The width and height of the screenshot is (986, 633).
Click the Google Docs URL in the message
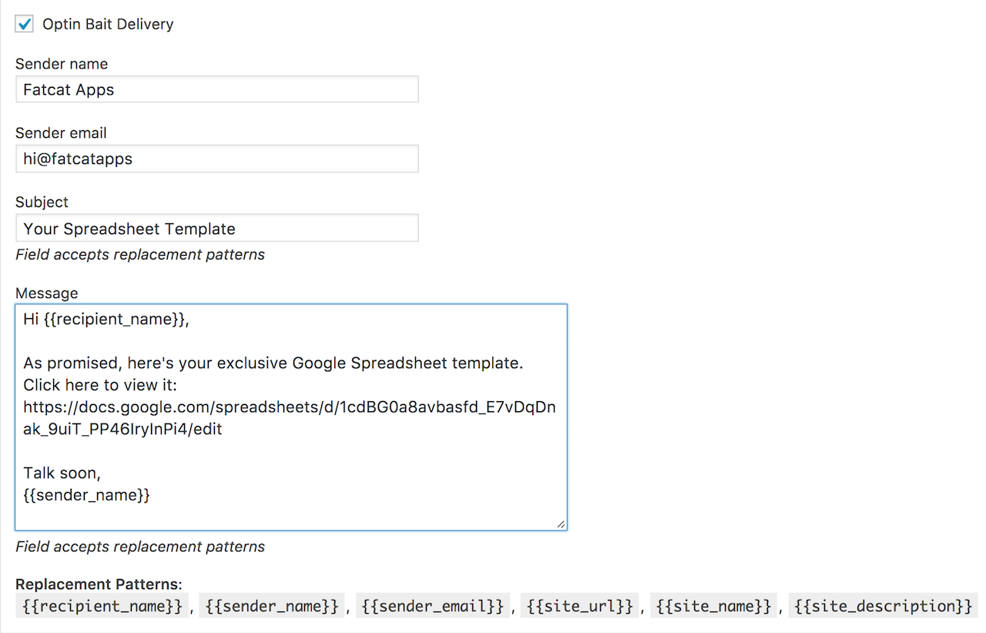click(289, 407)
